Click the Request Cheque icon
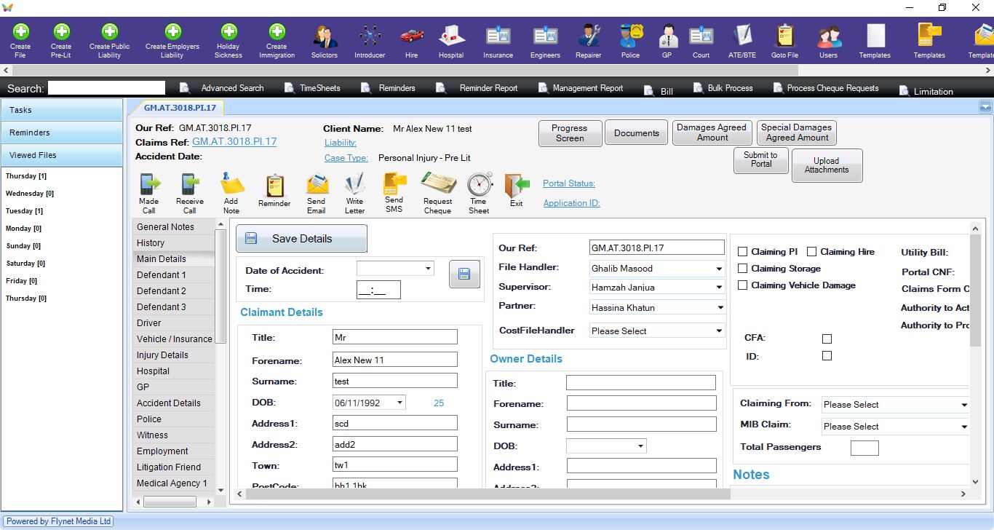 (438, 185)
